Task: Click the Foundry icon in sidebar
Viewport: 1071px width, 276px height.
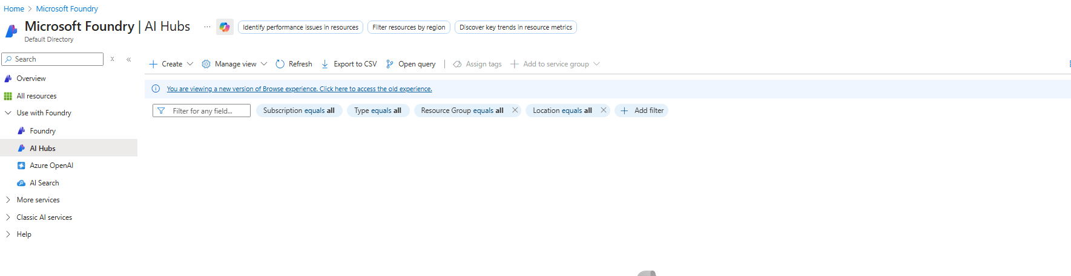Action: click(21, 131)
